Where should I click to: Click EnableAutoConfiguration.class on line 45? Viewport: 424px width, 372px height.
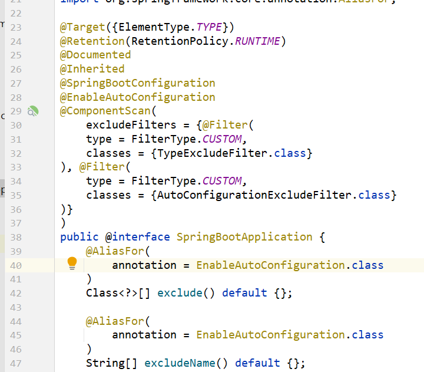[289, 335]
